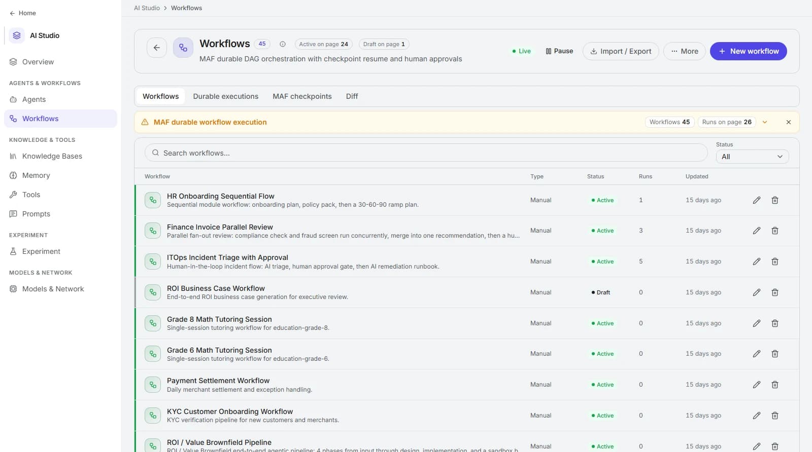Pause the live workflows
This screenshot has height=452, width=812.
559,51
